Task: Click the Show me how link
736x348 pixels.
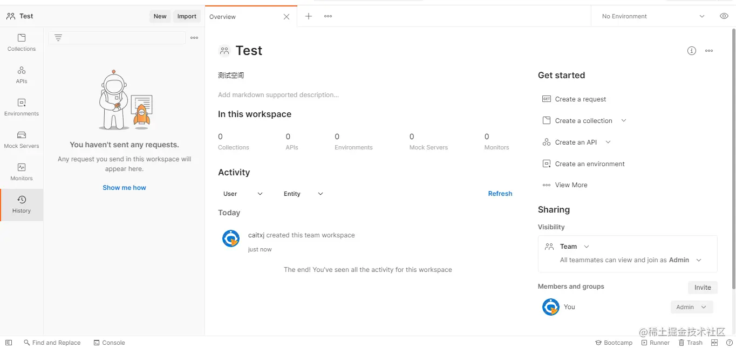Action: pos(125,188)
